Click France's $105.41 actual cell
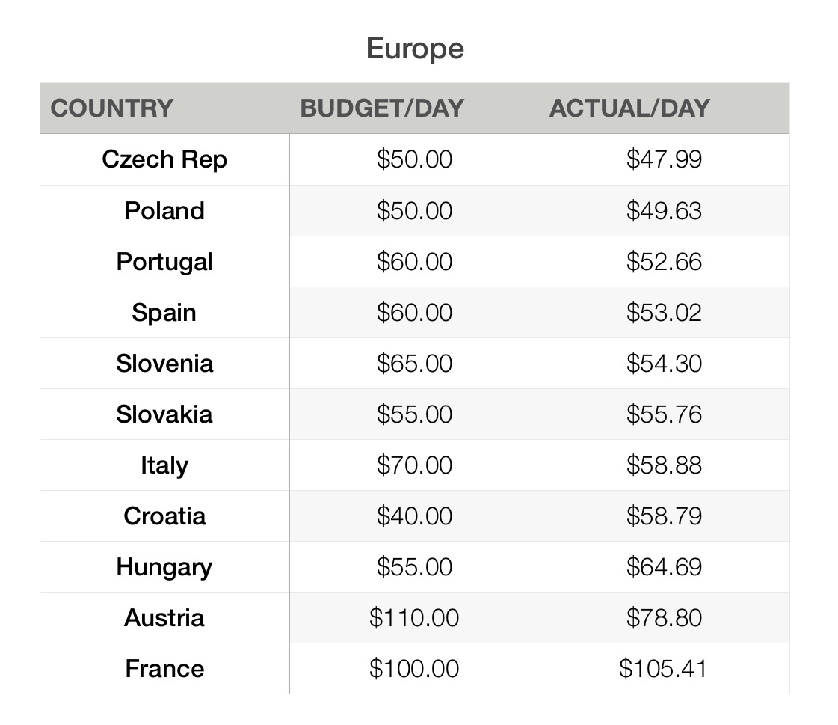The image size is (838, 725). tap(662, 668)
